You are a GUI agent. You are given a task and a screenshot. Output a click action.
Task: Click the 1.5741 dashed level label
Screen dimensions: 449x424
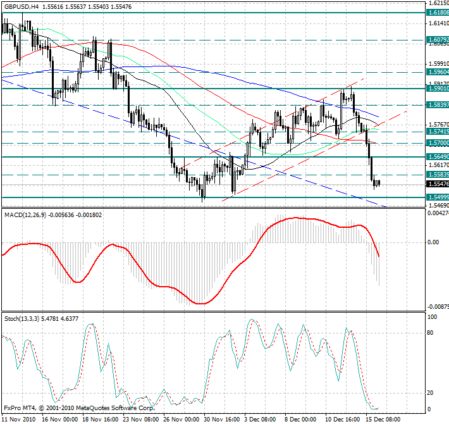[438, 130]
